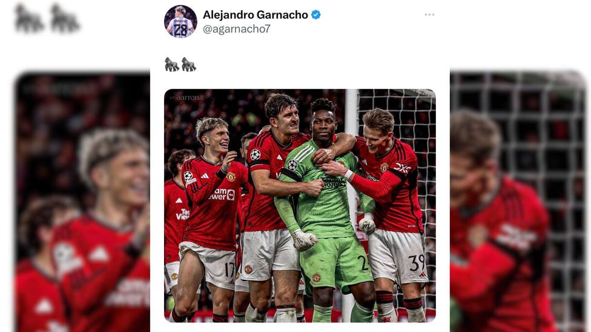Click the second blurred gorilla emoji at top left
Screen dimensions: 591x332
(65, 18)
